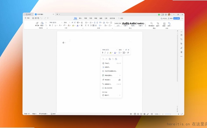Toggle Underline in the floating mini toolbar

click(x=108, y=52)
